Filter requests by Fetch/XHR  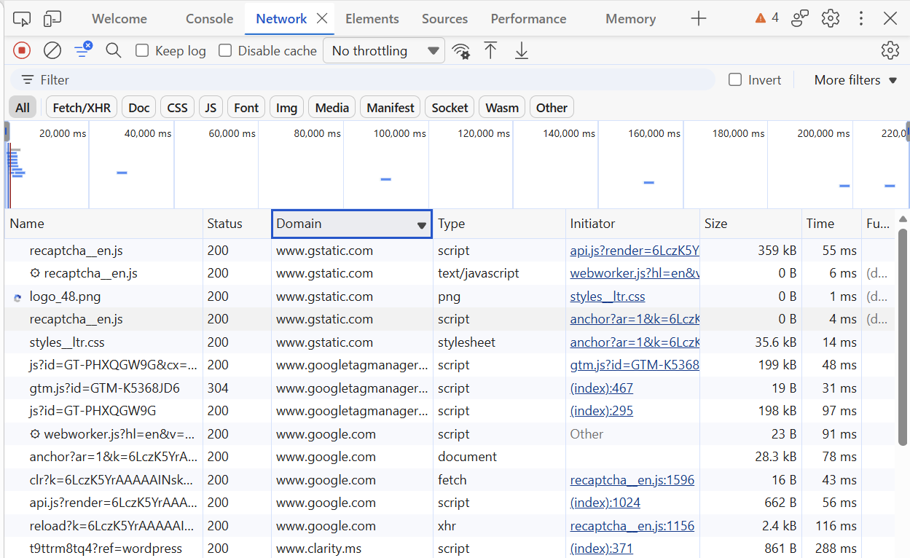(82, 107)
